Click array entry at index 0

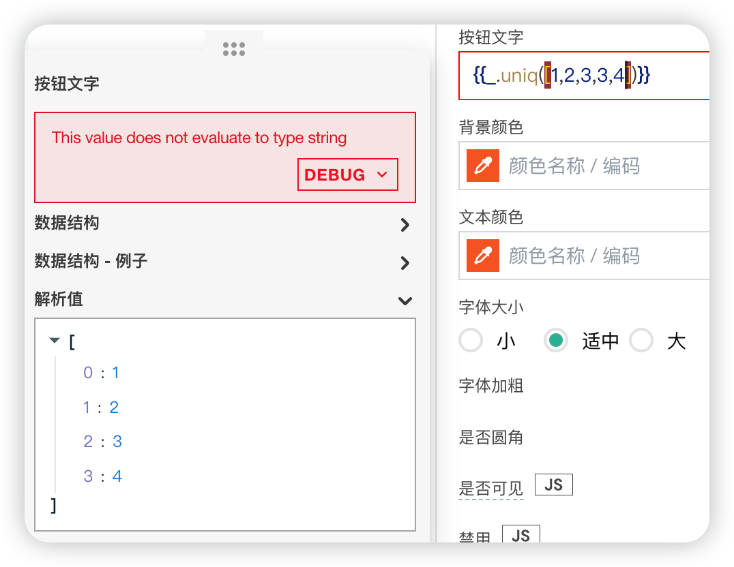[x=101, y=373]
